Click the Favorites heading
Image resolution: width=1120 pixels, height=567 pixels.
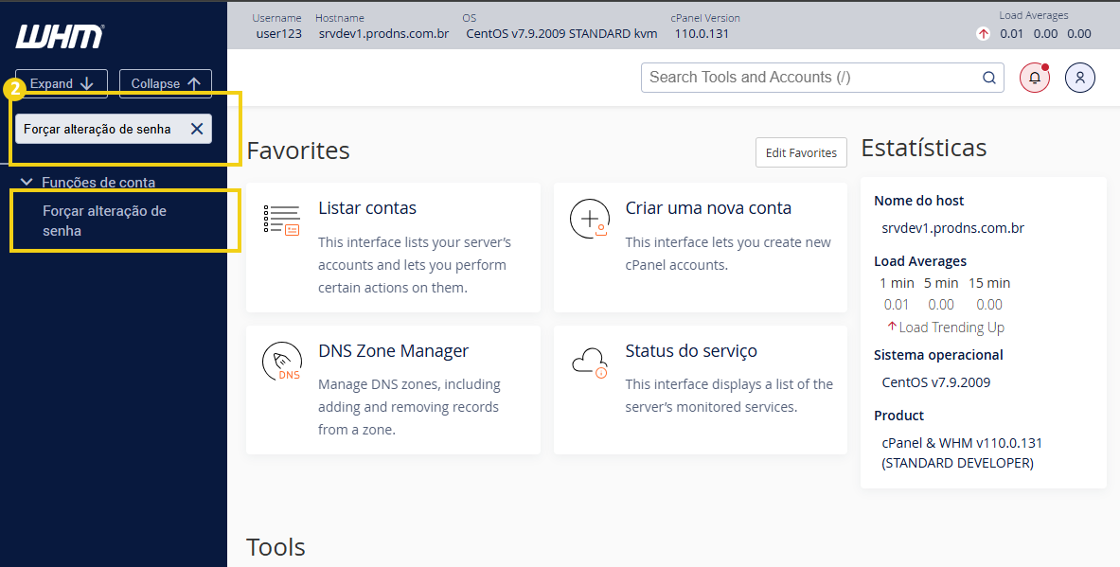click(298, 151)
